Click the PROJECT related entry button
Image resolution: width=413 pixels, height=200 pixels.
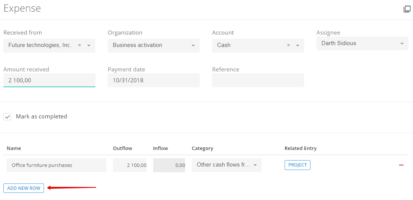(297, 165)
